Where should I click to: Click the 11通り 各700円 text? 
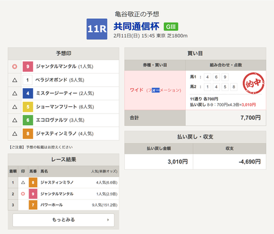pos(204,99)
